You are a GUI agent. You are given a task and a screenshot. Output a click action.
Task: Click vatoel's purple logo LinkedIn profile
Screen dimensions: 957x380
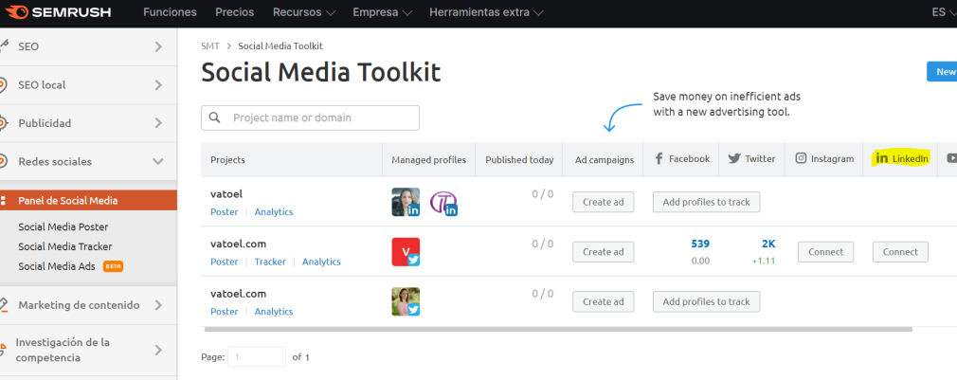pyautogui.click(x=443, y=202)
